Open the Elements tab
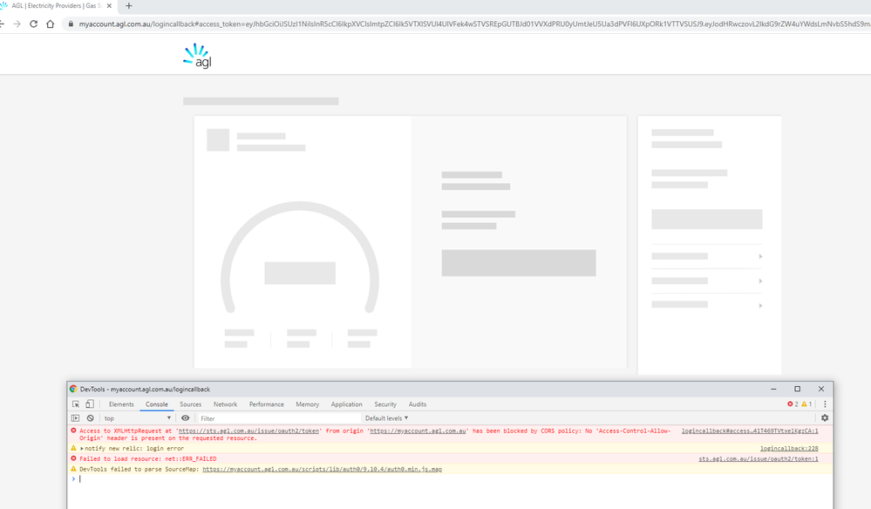This screenshot has height=509, width=871. [121, 404]
